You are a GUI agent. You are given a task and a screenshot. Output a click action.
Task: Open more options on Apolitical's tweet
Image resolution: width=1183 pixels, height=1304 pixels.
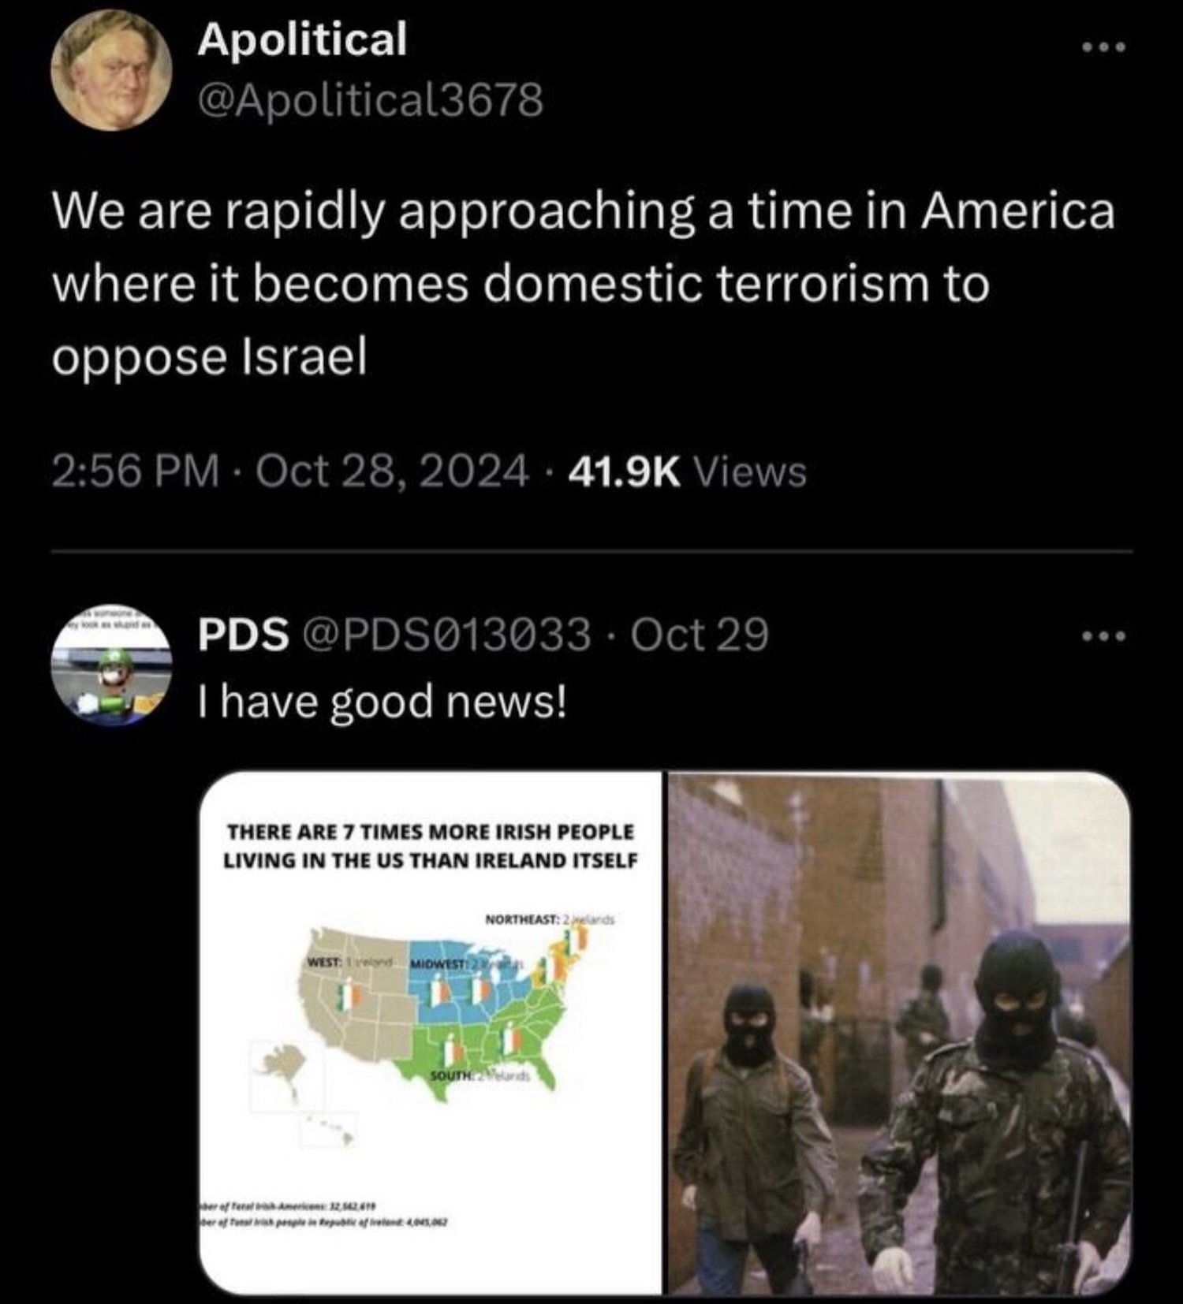[x=1104, y=48]
